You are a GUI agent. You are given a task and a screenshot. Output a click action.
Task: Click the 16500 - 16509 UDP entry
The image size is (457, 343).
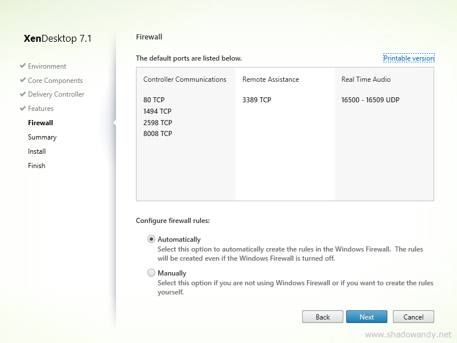tap(370, 99)
